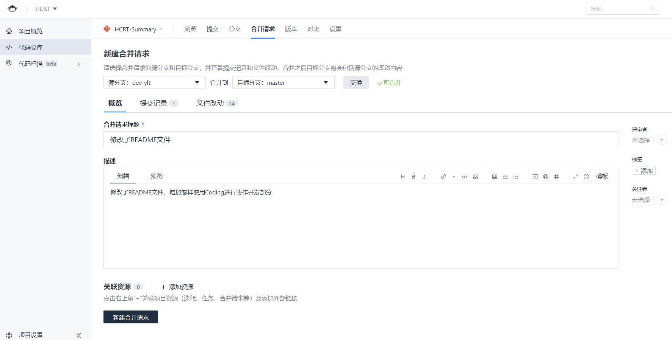Select 代码仓库 in the sidebar
The height and width of the screenshot is (340, 672).
coord(45,47)
